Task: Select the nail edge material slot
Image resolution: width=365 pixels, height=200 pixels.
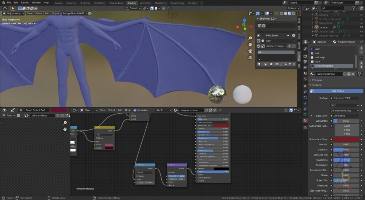Action: 320,57
